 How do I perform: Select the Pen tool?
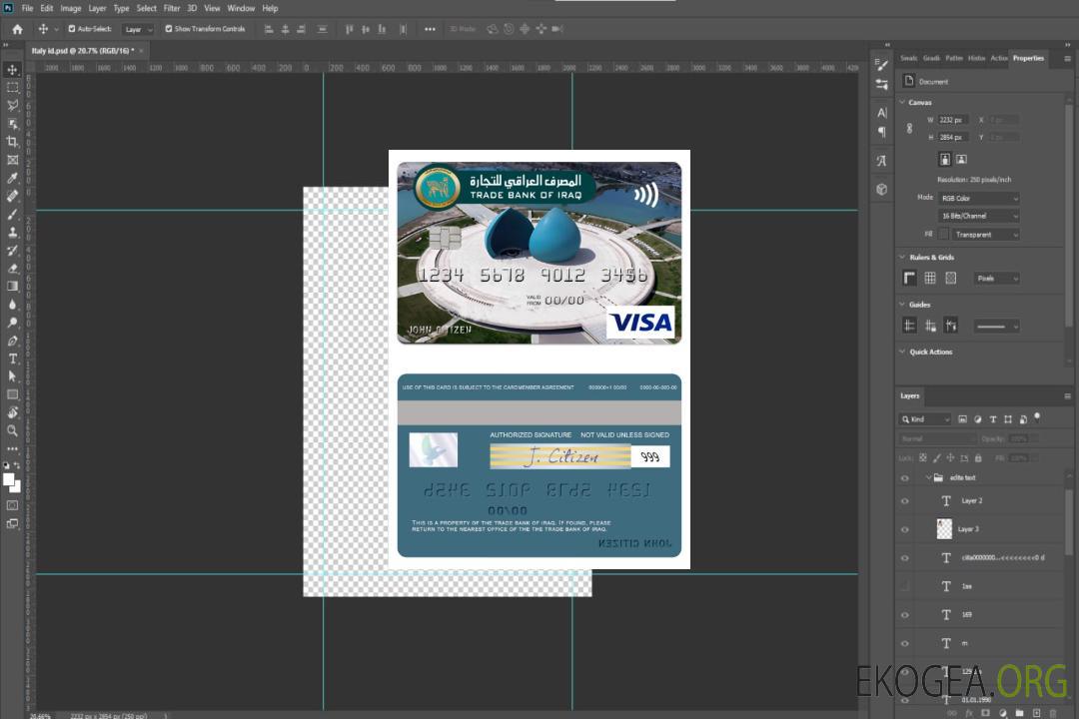pyautogui.click(x=12, y=341)
